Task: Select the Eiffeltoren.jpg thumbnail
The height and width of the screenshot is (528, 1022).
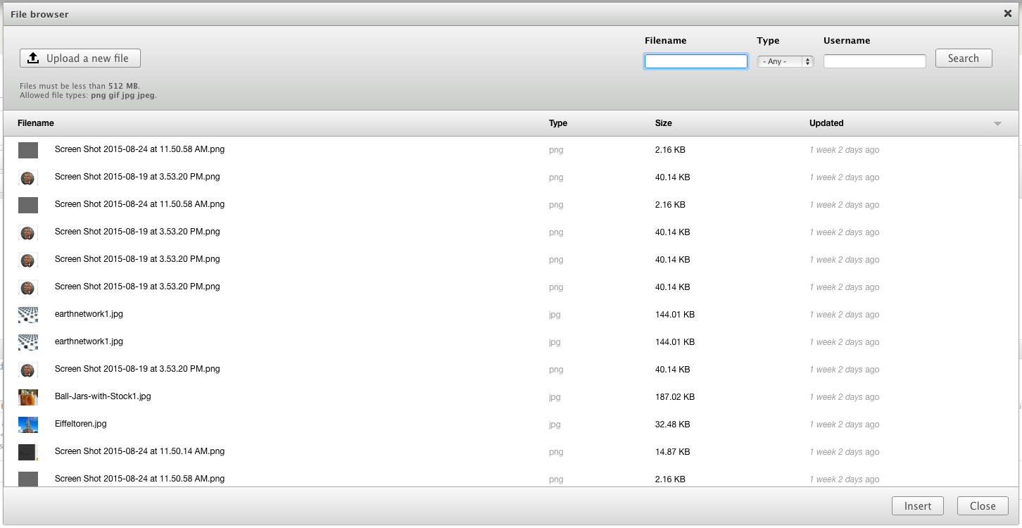Action: point(28,425)
